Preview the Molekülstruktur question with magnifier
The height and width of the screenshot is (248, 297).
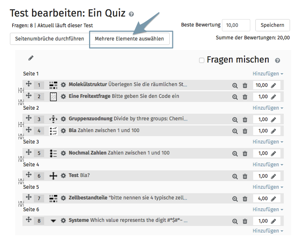235,85
